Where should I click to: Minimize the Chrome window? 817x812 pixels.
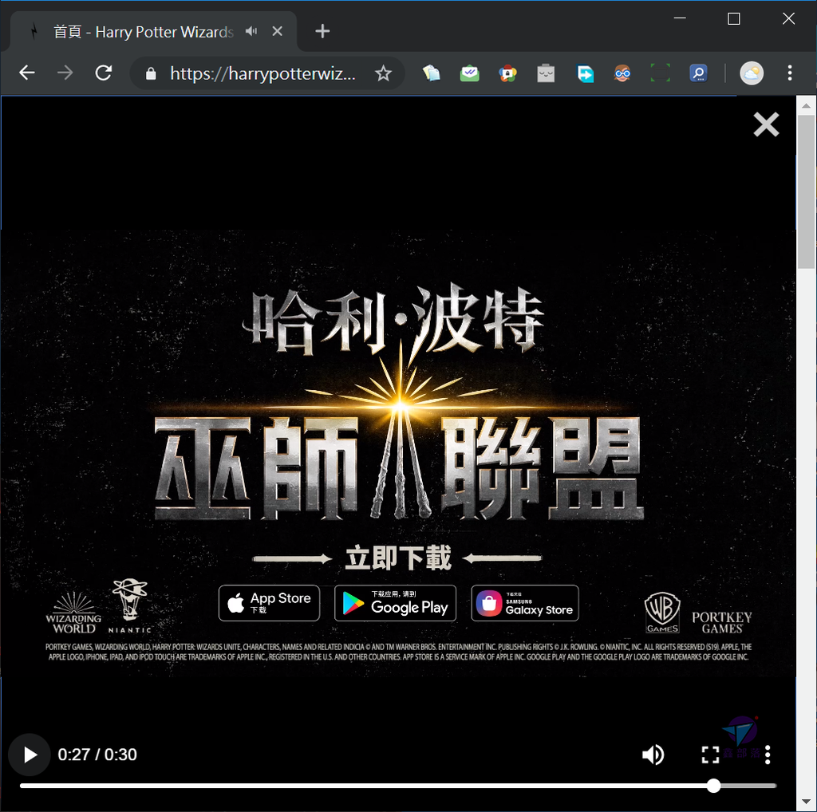[x=680, y=18]
